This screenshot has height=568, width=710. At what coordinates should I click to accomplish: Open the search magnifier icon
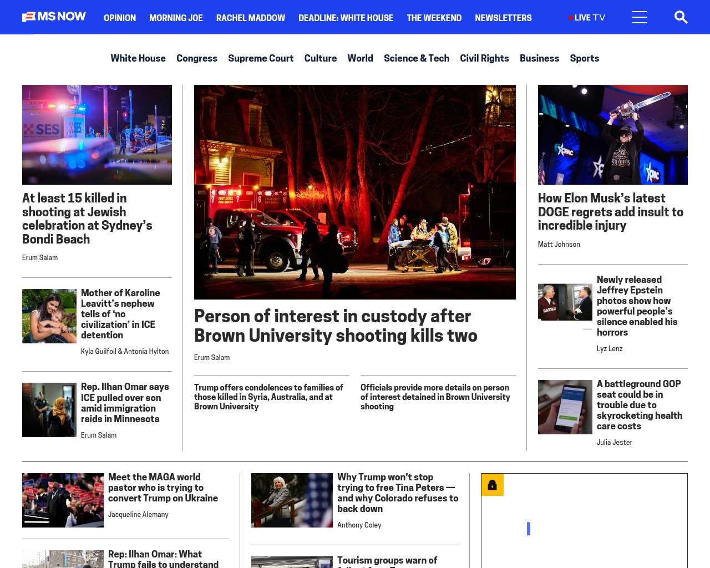point(681,17)
